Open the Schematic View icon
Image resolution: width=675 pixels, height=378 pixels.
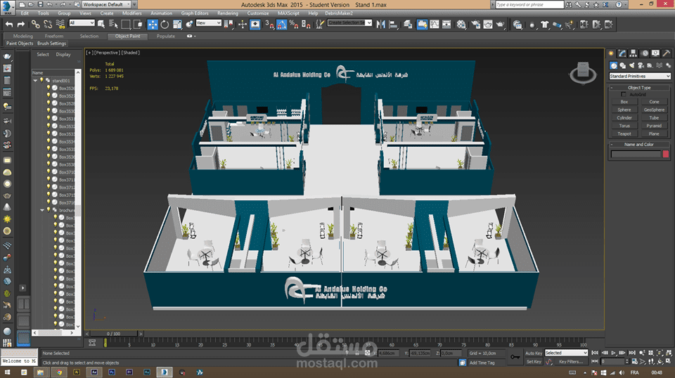point(446,25)
